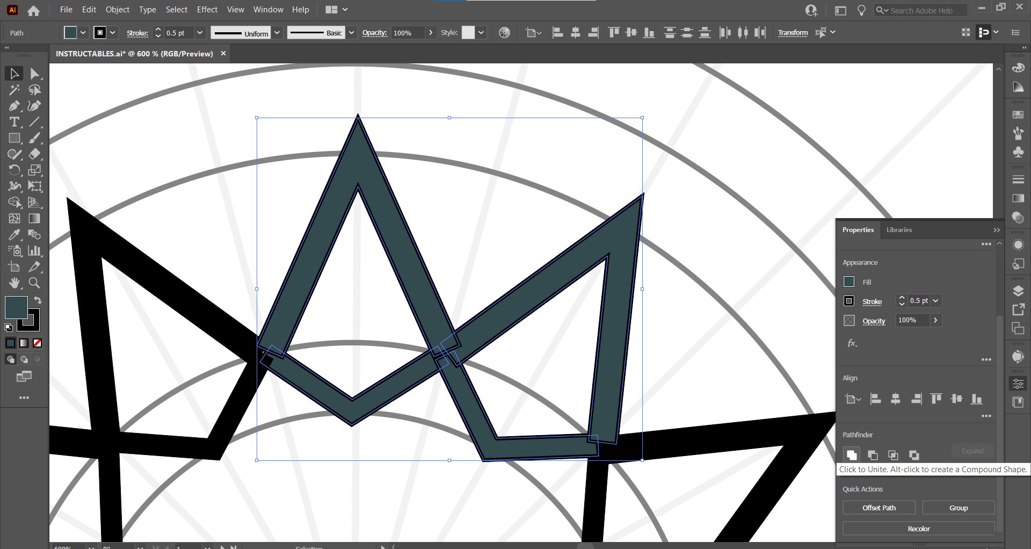Image resolution: width=1031 pixels, height=549 pixels.
Task: Click the opacity 100% field in control bar
Action: click(407, 33)
